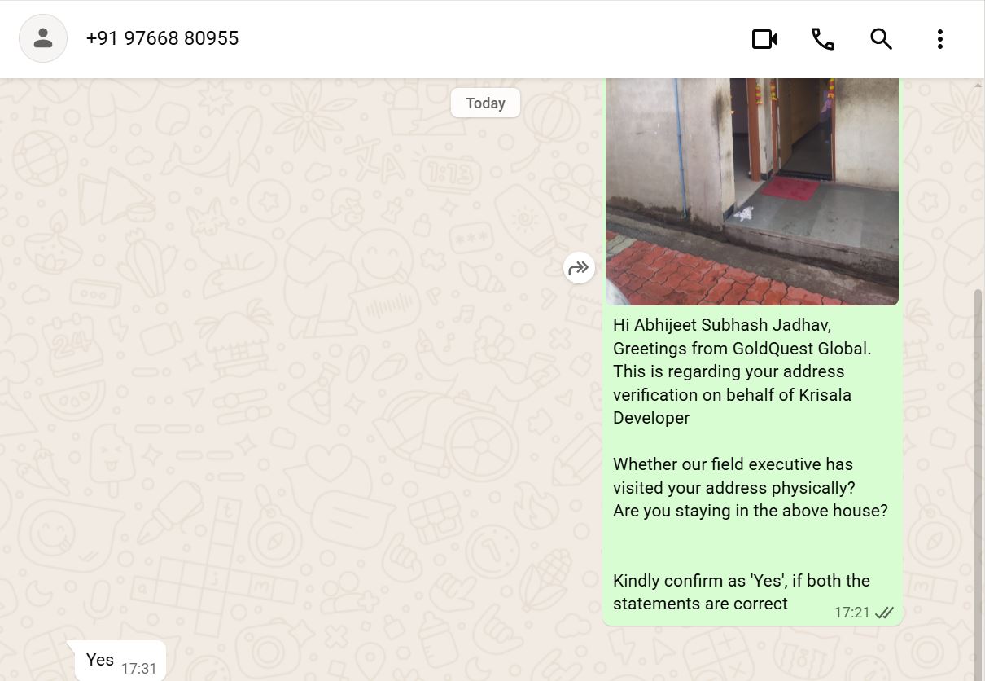
Task: Click 'Greetings from GoldQuest Global' text
Action: [742, 349]
